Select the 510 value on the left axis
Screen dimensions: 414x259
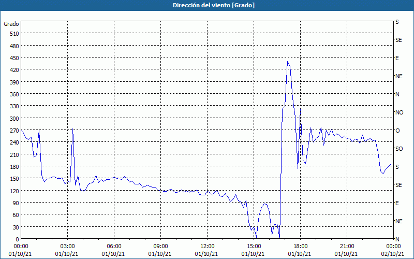[14, 34]
